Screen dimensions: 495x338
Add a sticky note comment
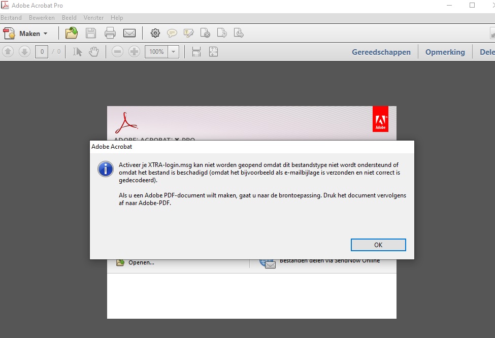click(x=172, y=33)
